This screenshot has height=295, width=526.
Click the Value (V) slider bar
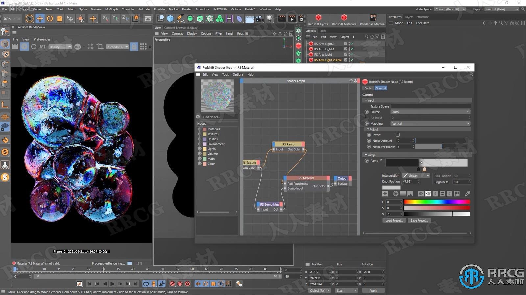click(437, 214)
